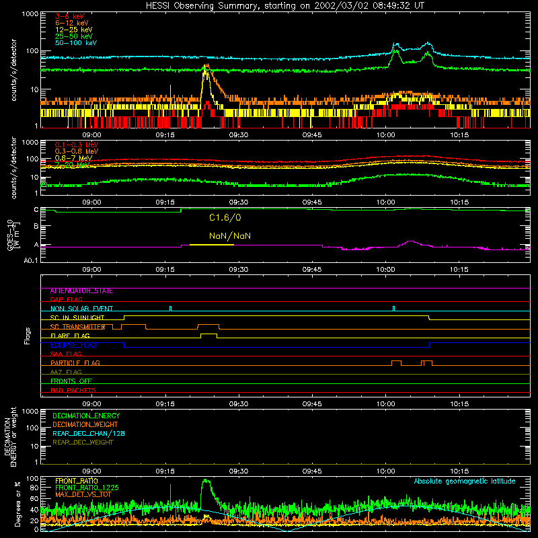
Task: Click the PARTICLE_FLAG label
Action: 75,362
